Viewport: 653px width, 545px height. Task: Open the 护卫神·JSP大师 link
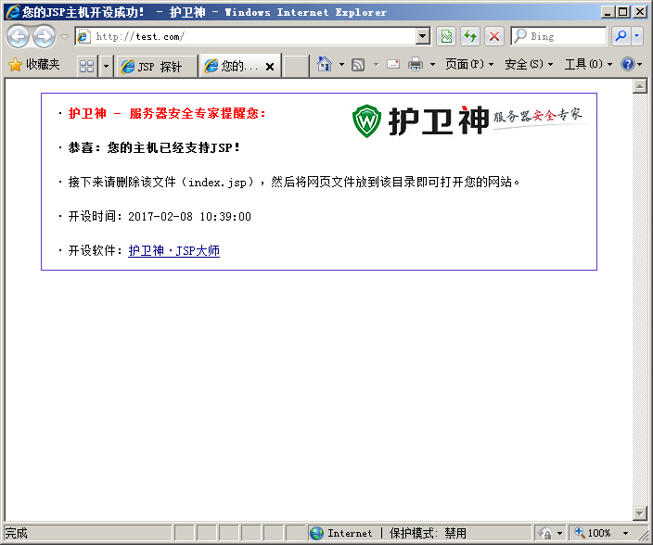click(173, 250)
